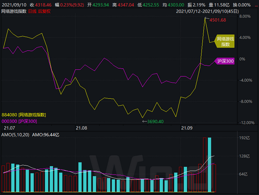The image size is (259, 195).
Task: Select the 21.09 time axis marker
Action: click(x=186, y=128)
